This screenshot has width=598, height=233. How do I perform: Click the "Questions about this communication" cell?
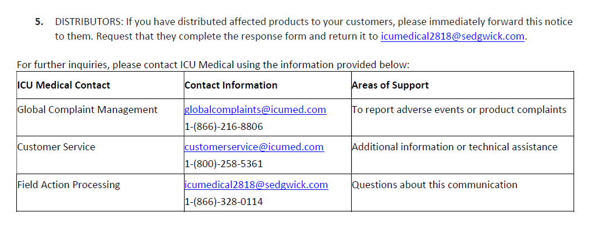coord(434,185)
